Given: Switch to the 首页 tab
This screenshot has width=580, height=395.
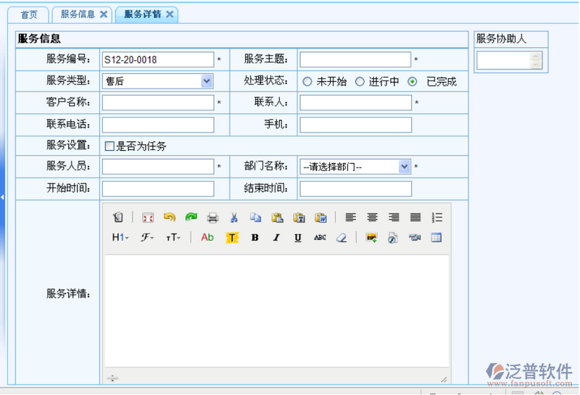Looking at the screenshot, I should pos(30,14).
